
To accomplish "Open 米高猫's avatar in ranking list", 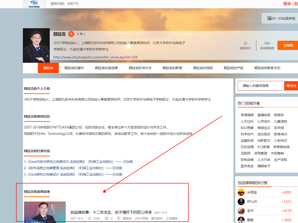I will (241, 193).
